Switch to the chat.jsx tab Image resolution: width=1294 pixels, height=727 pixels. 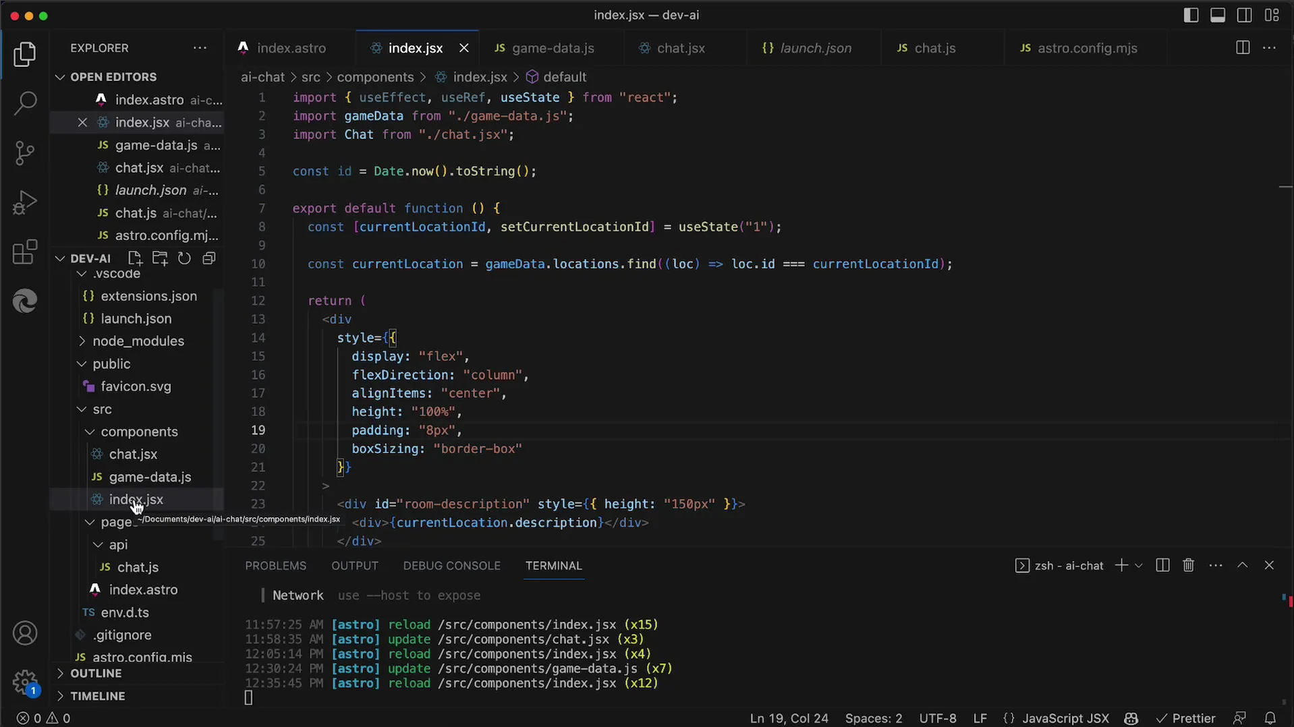coord(680,48)
